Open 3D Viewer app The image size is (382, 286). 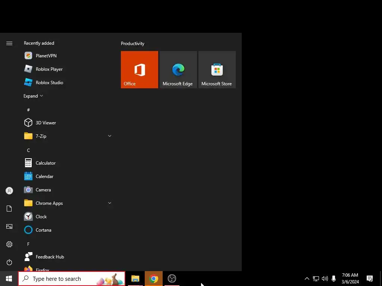click(x=68, y=123)
